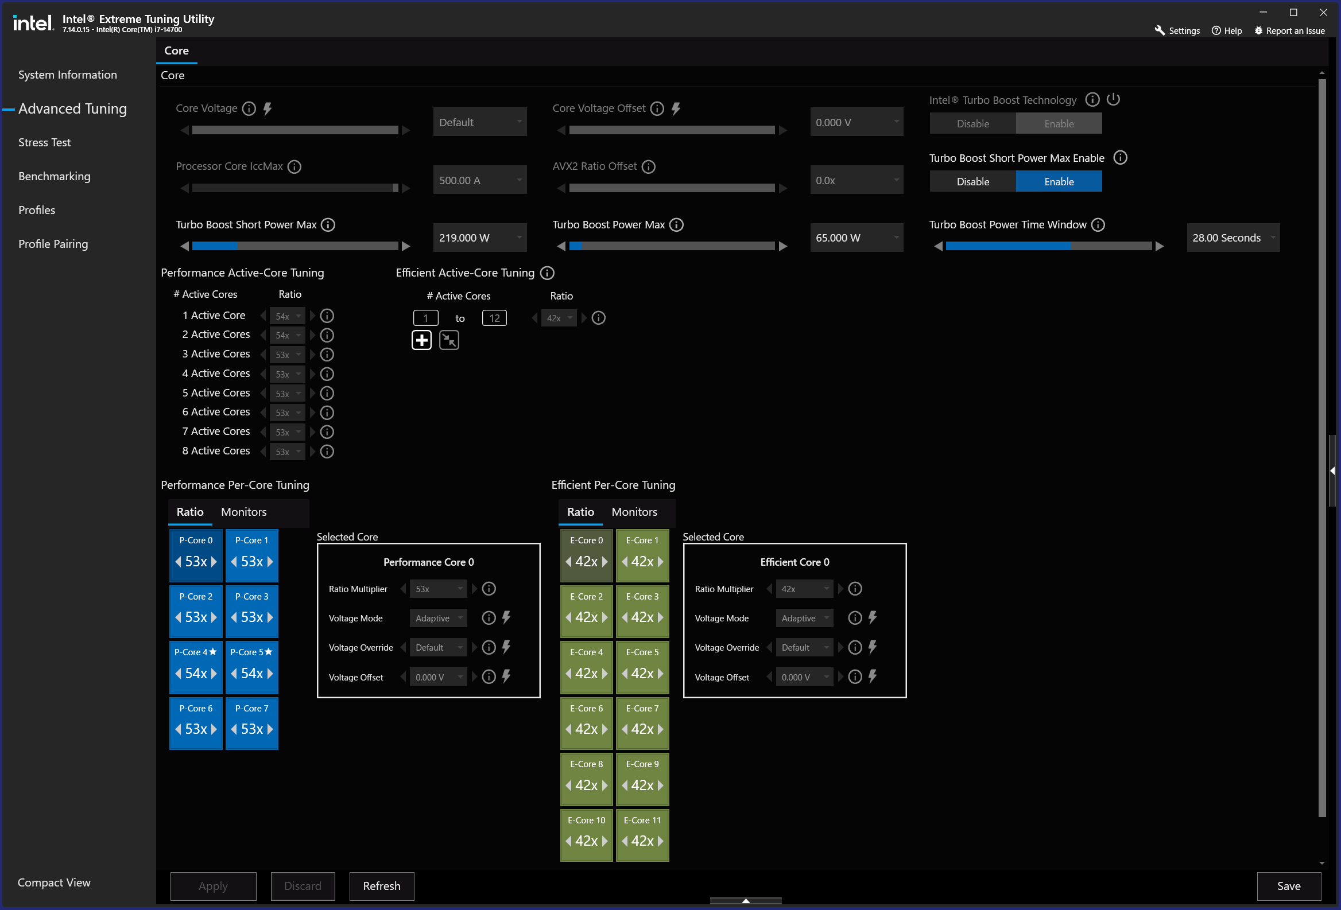Open the Efficient Active-Core 42x ratio dropdown
This screenshot has height=910, width=1341.
coord(559,318)
